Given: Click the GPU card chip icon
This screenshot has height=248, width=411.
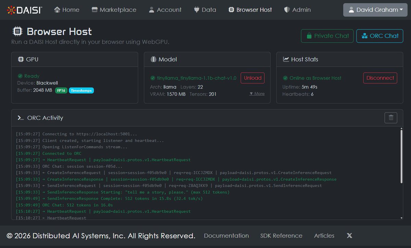Looking at the screenshot, I should coord(21,59).
